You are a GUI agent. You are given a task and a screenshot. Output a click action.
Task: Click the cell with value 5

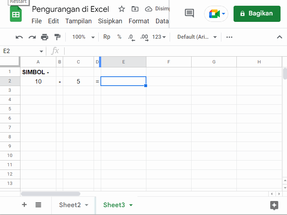pos(78,81)
